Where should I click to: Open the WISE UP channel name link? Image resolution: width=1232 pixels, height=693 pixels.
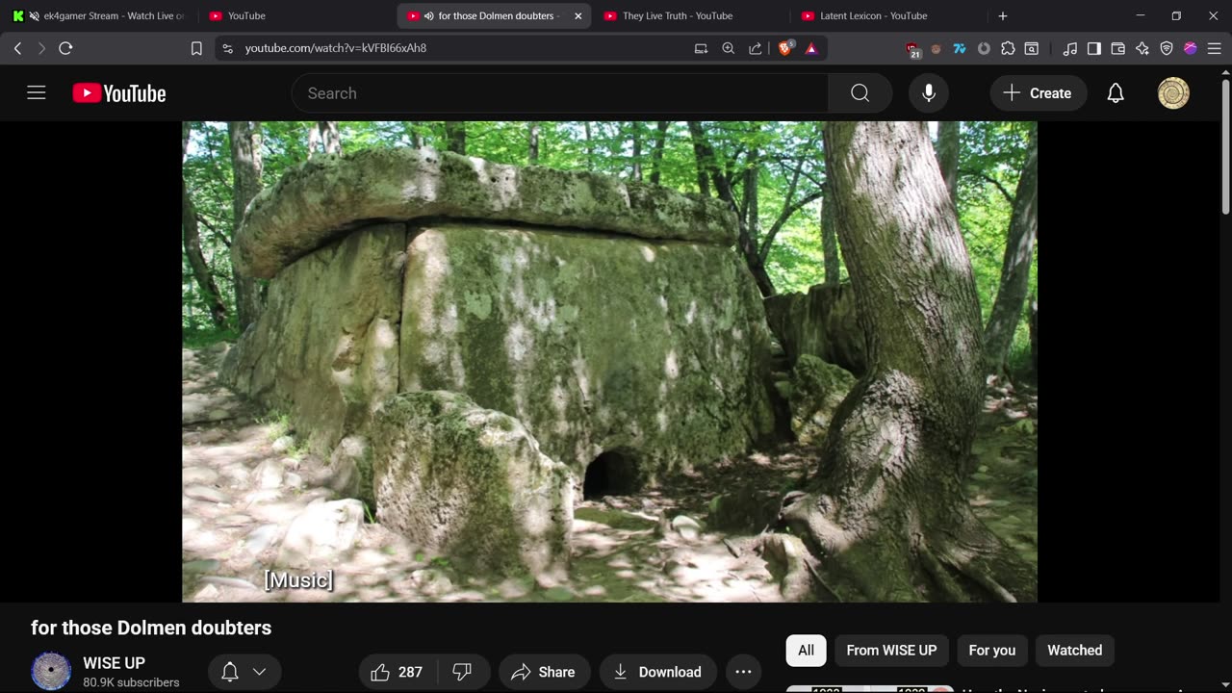(114, 663)
